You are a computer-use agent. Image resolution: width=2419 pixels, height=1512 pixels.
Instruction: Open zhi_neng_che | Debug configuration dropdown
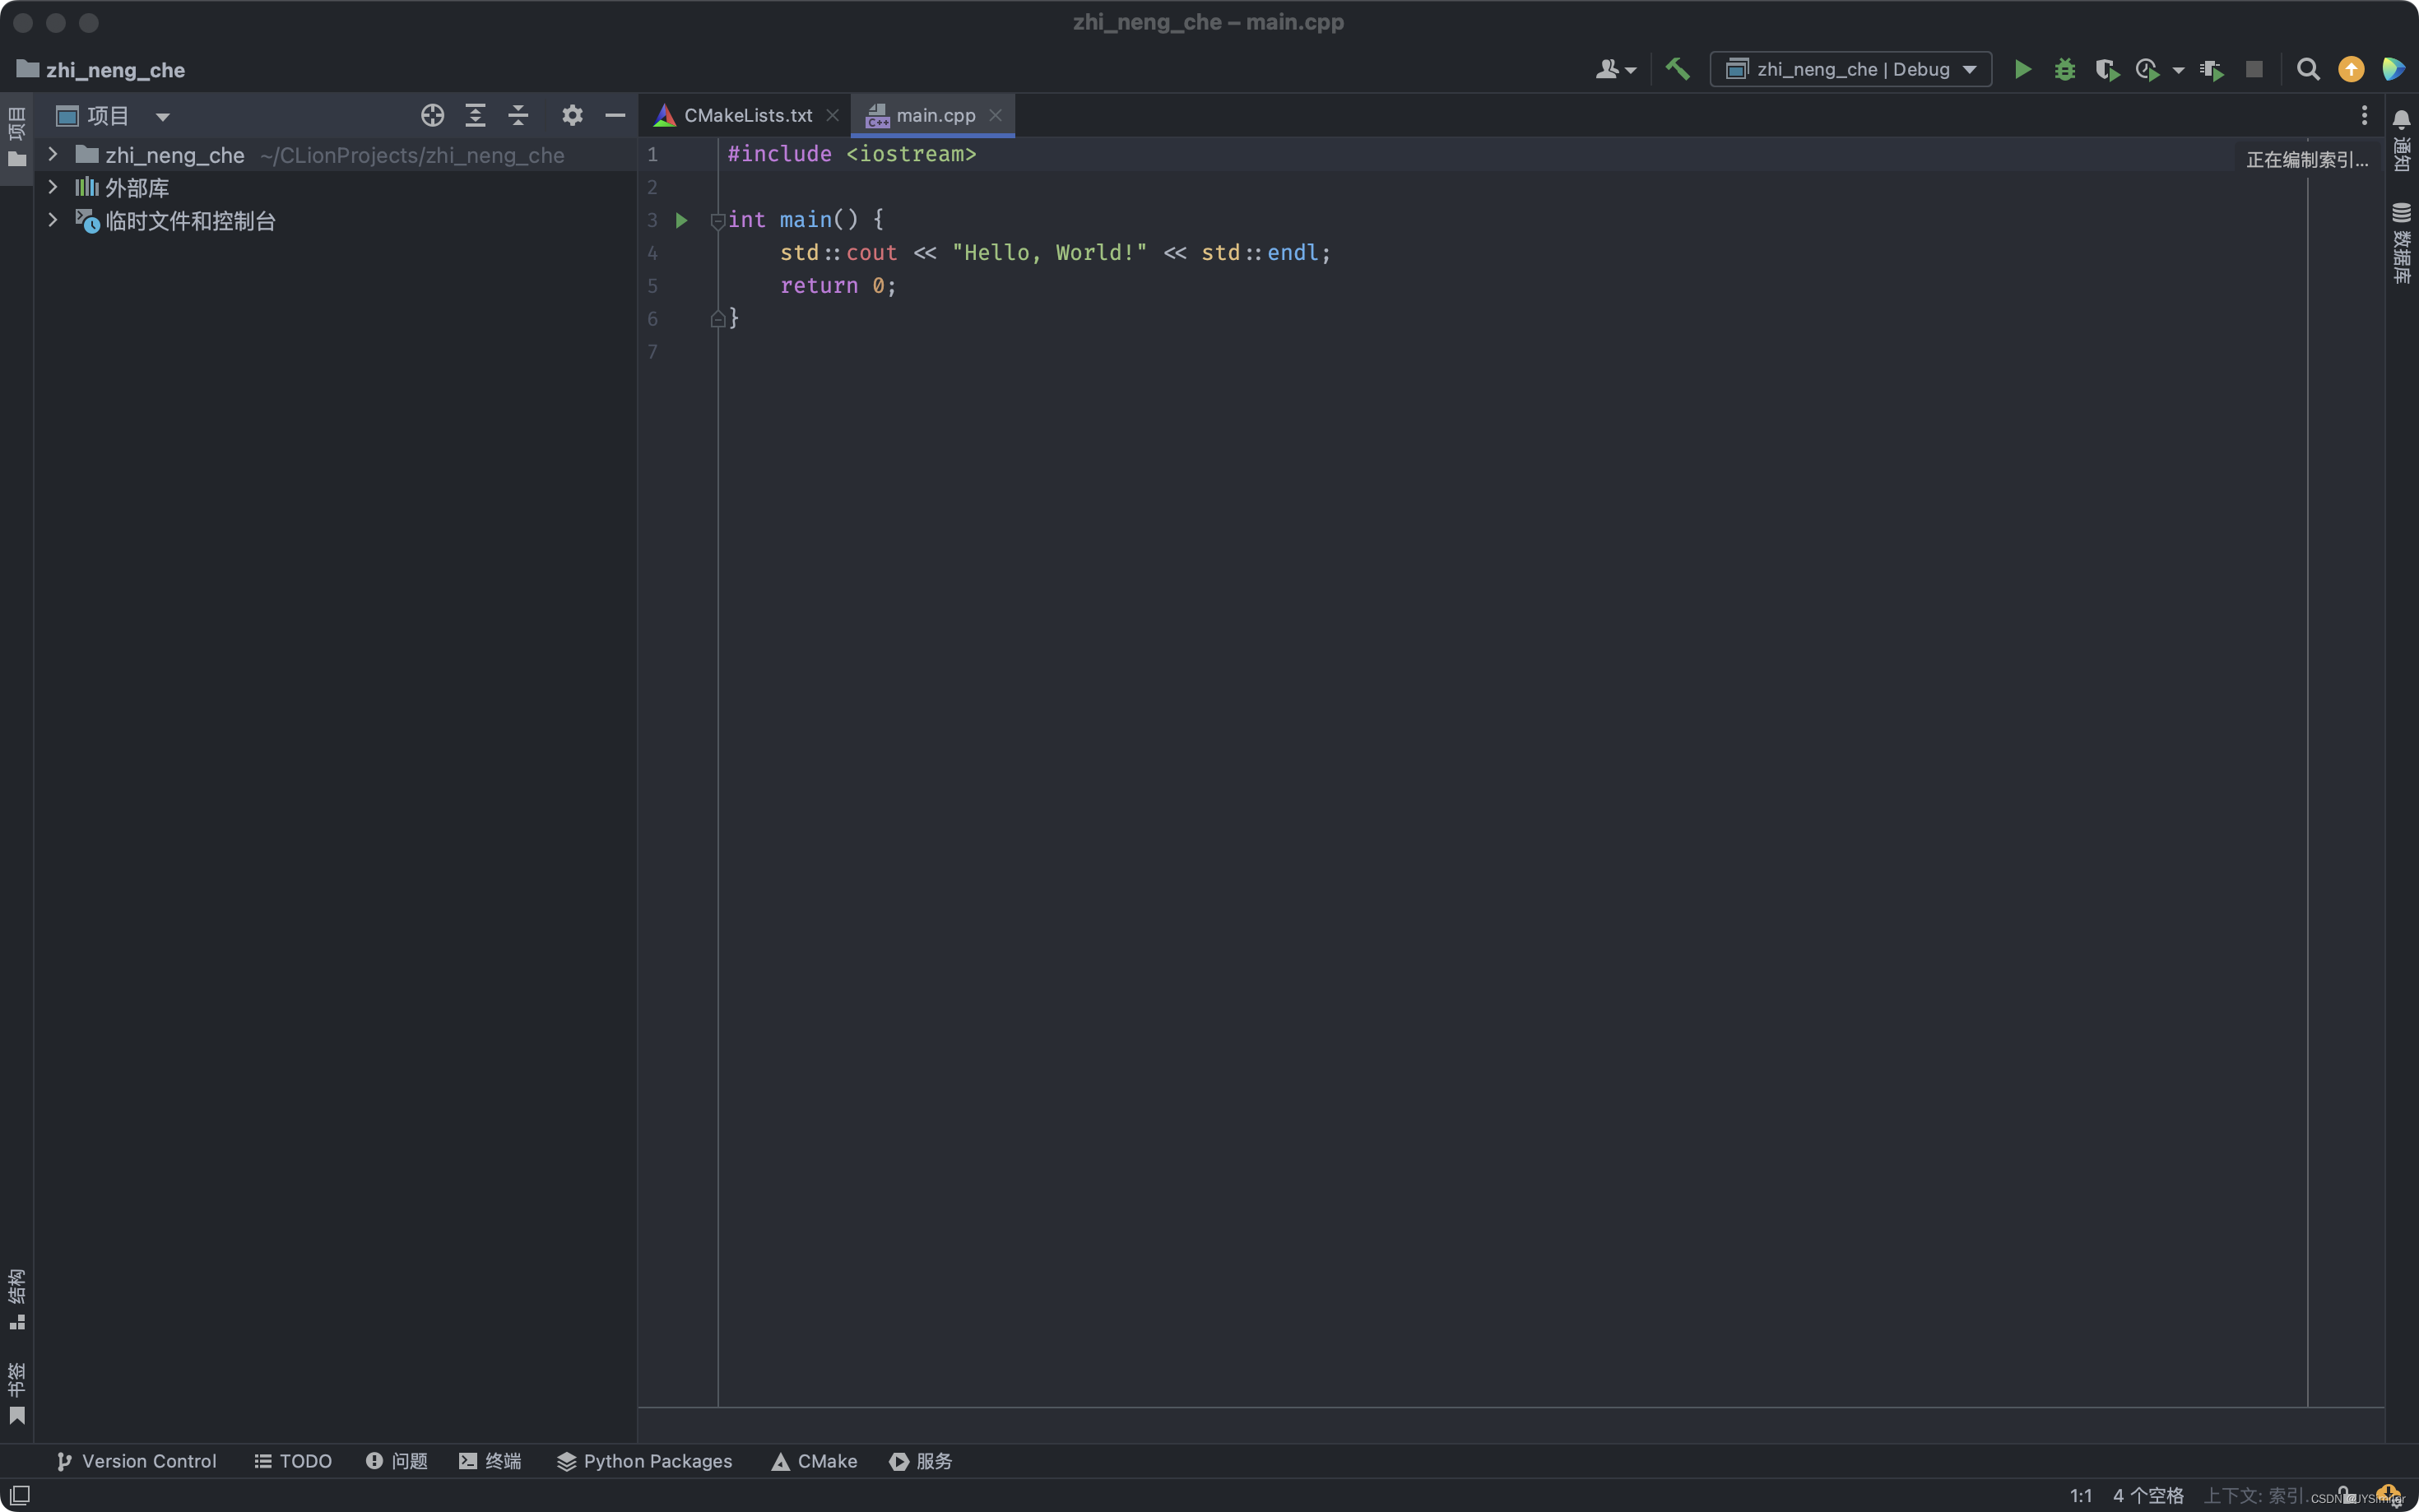[1850, 69]
